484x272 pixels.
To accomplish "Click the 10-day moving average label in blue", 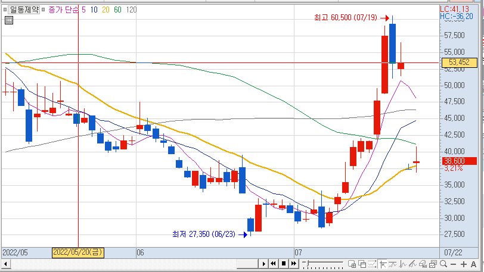I will tap(94, 10).
